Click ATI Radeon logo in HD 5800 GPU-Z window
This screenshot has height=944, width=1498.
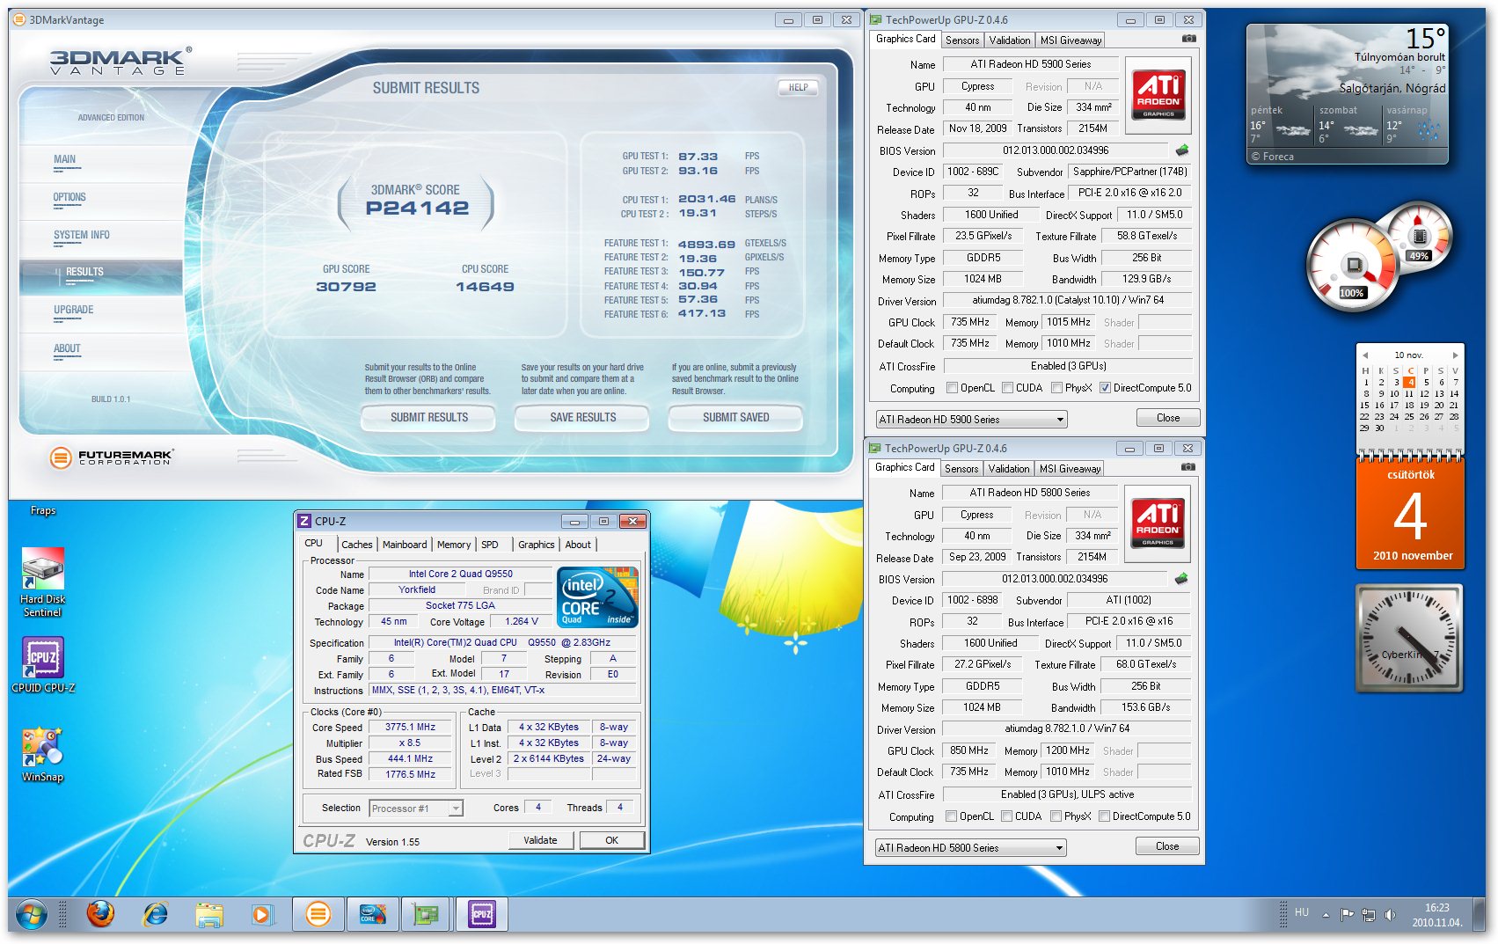[x=1157, y=523]
